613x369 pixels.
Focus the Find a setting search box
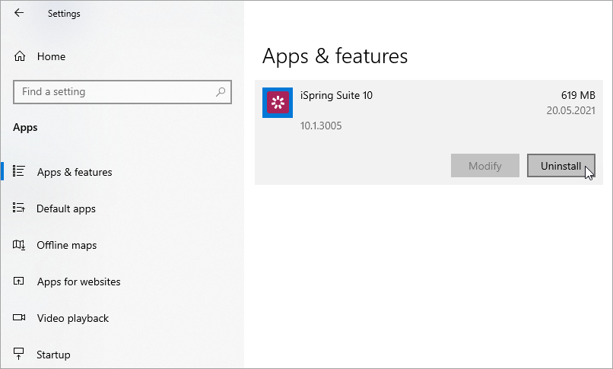(x=114, y=92)
